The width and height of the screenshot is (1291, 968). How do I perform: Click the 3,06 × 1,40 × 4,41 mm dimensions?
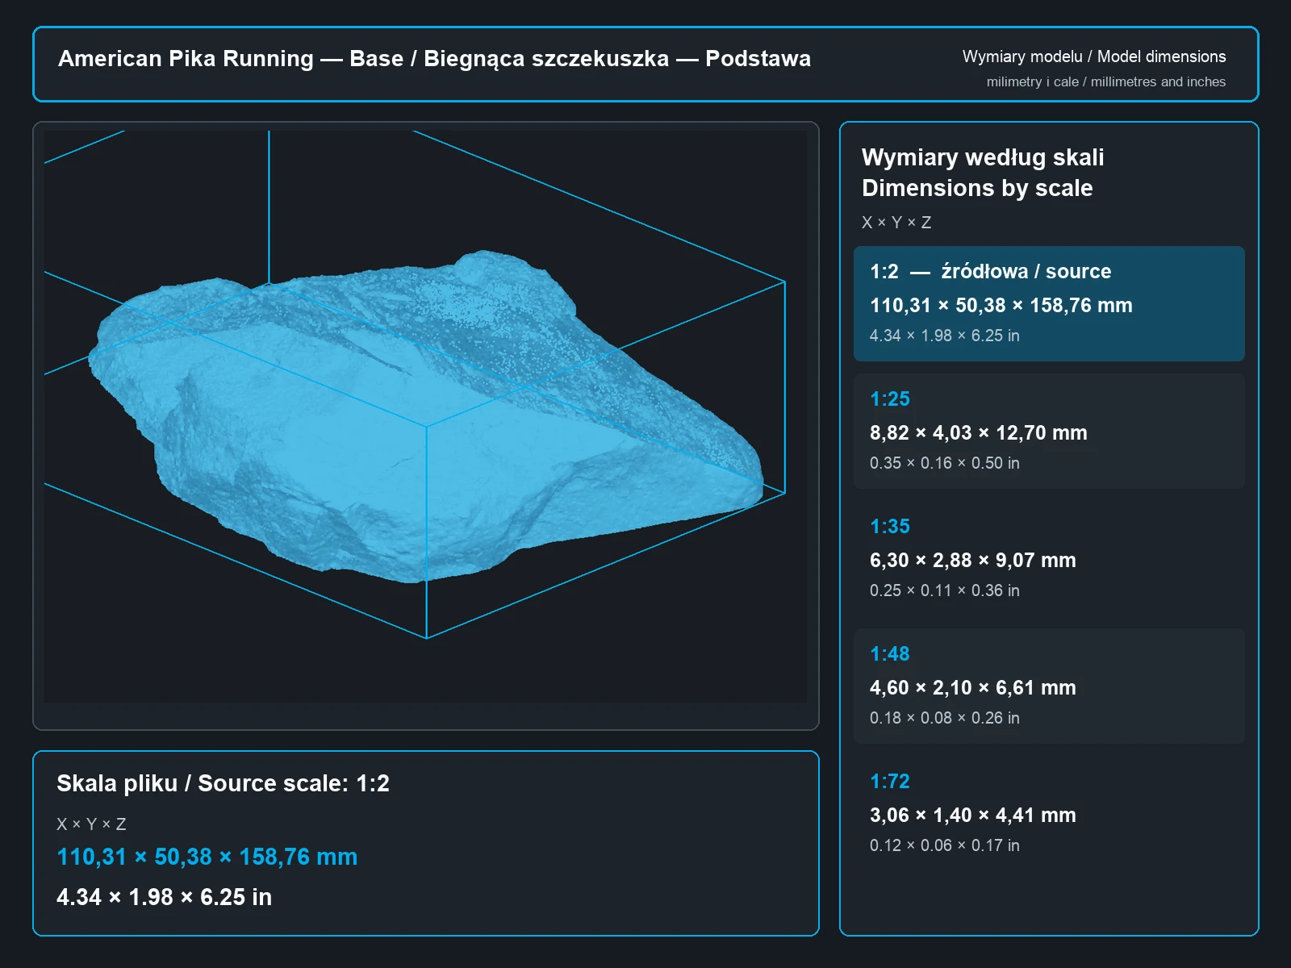click(x=972, y=816)
